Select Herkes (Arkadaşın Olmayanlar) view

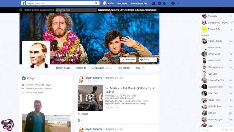140,10
